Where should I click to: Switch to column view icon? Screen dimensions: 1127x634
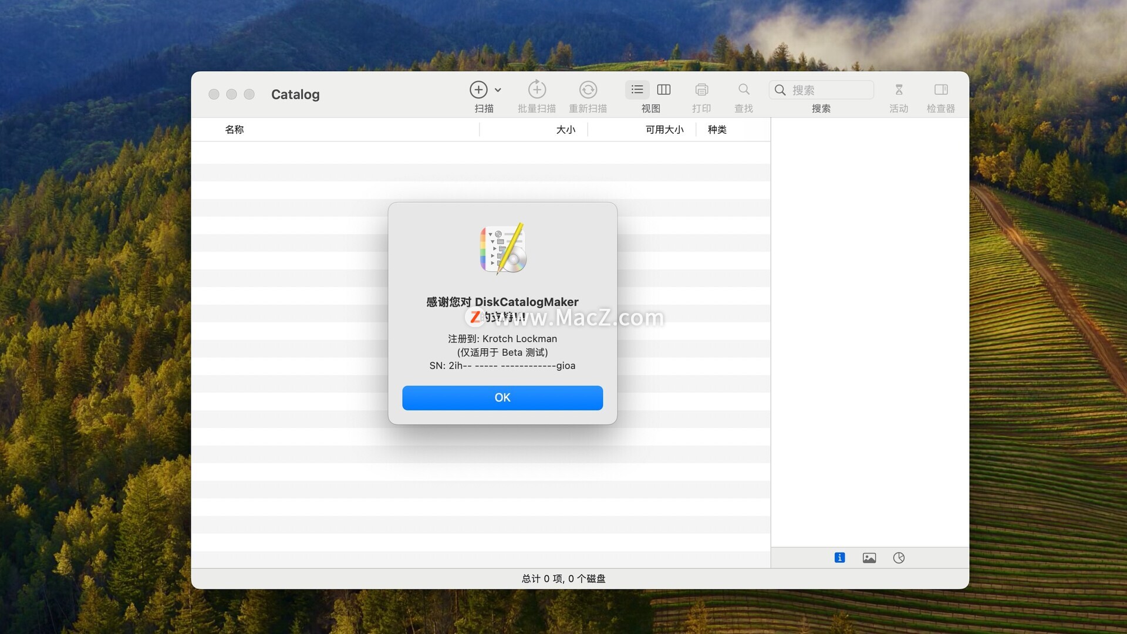664,90
